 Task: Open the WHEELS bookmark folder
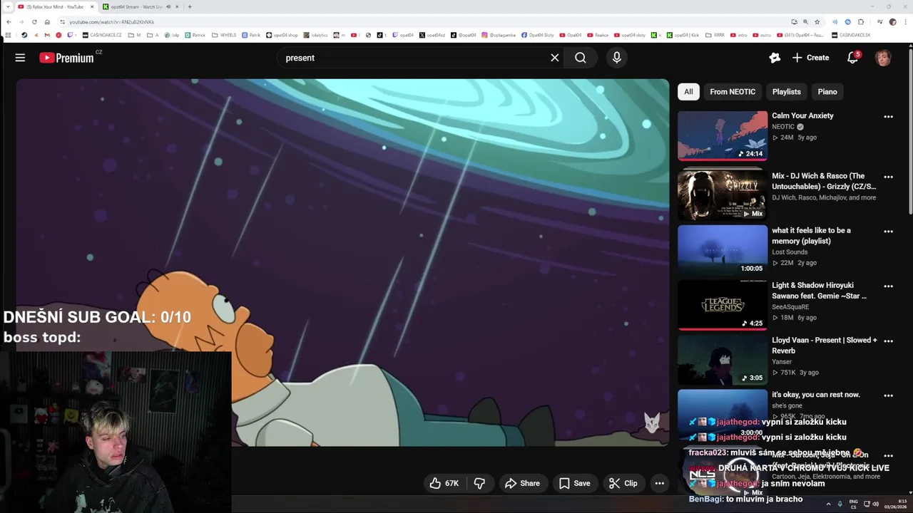224,35
